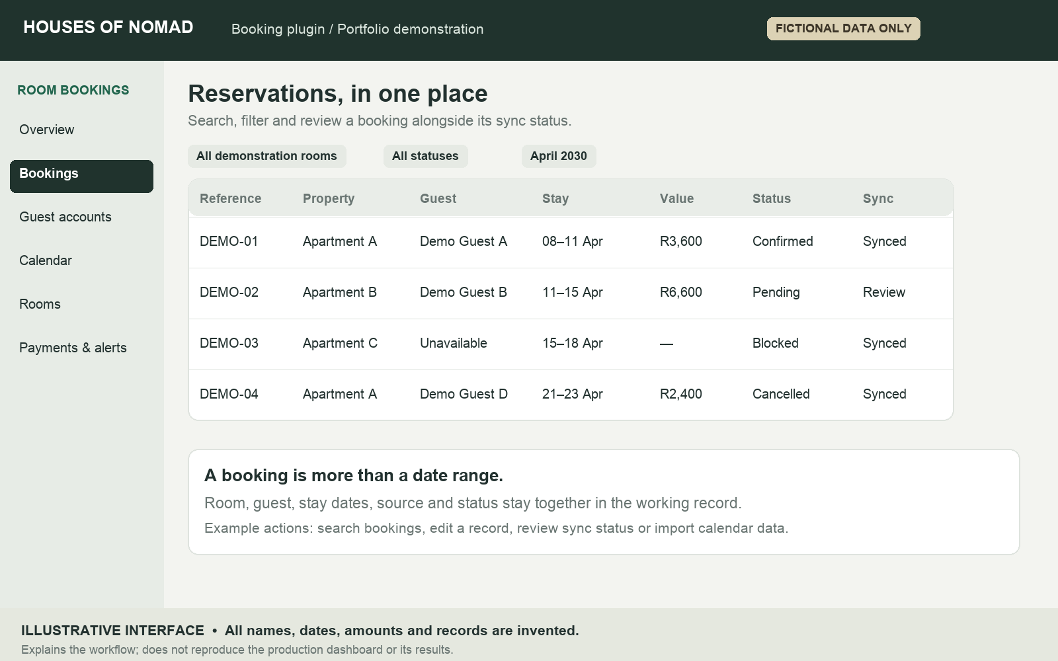Open booking reference DEMO-03
The width and height of the screenshot is (1058, 661).
coord(229,343)
